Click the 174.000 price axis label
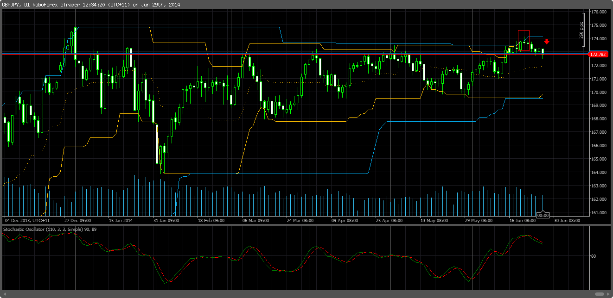This screenshot has width=613, height=298. coord(598,38)
